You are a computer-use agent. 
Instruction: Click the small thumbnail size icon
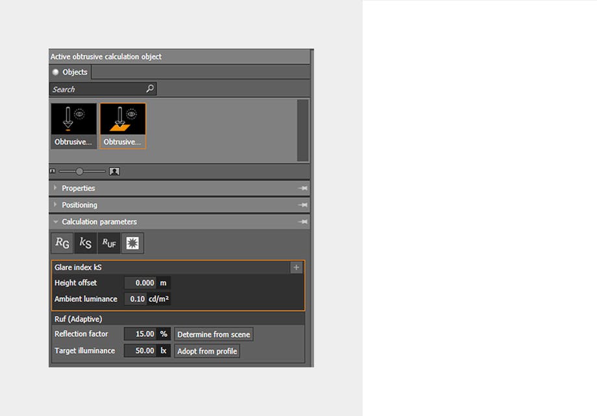tap(53, 171)
